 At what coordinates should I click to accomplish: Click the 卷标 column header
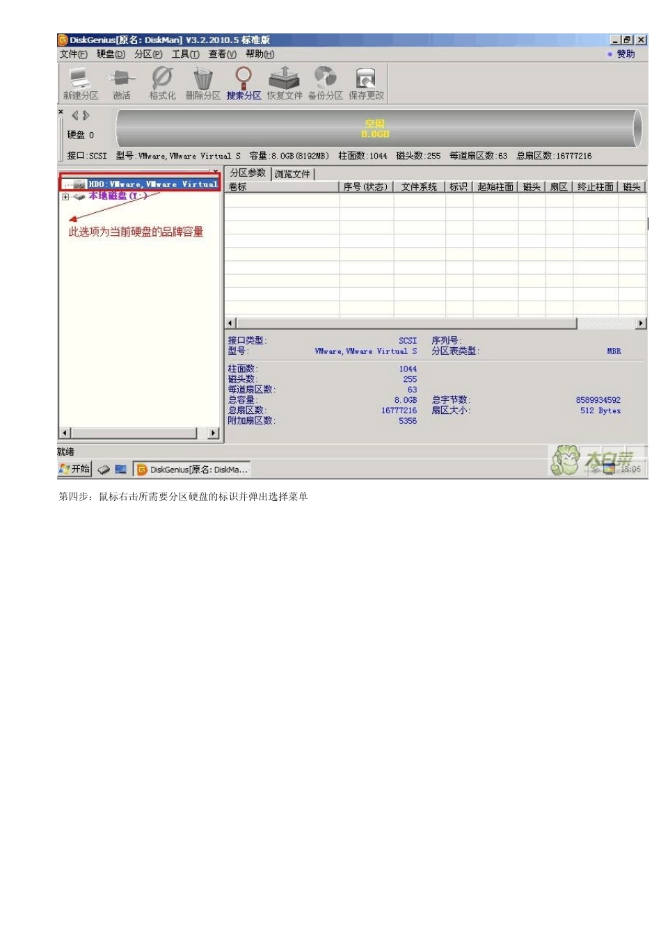(x=282, y=187)
